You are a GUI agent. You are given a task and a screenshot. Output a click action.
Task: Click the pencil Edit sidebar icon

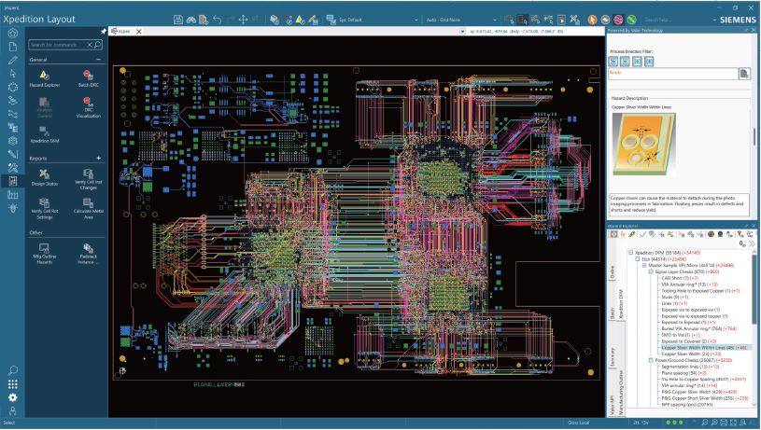[13, 60]
